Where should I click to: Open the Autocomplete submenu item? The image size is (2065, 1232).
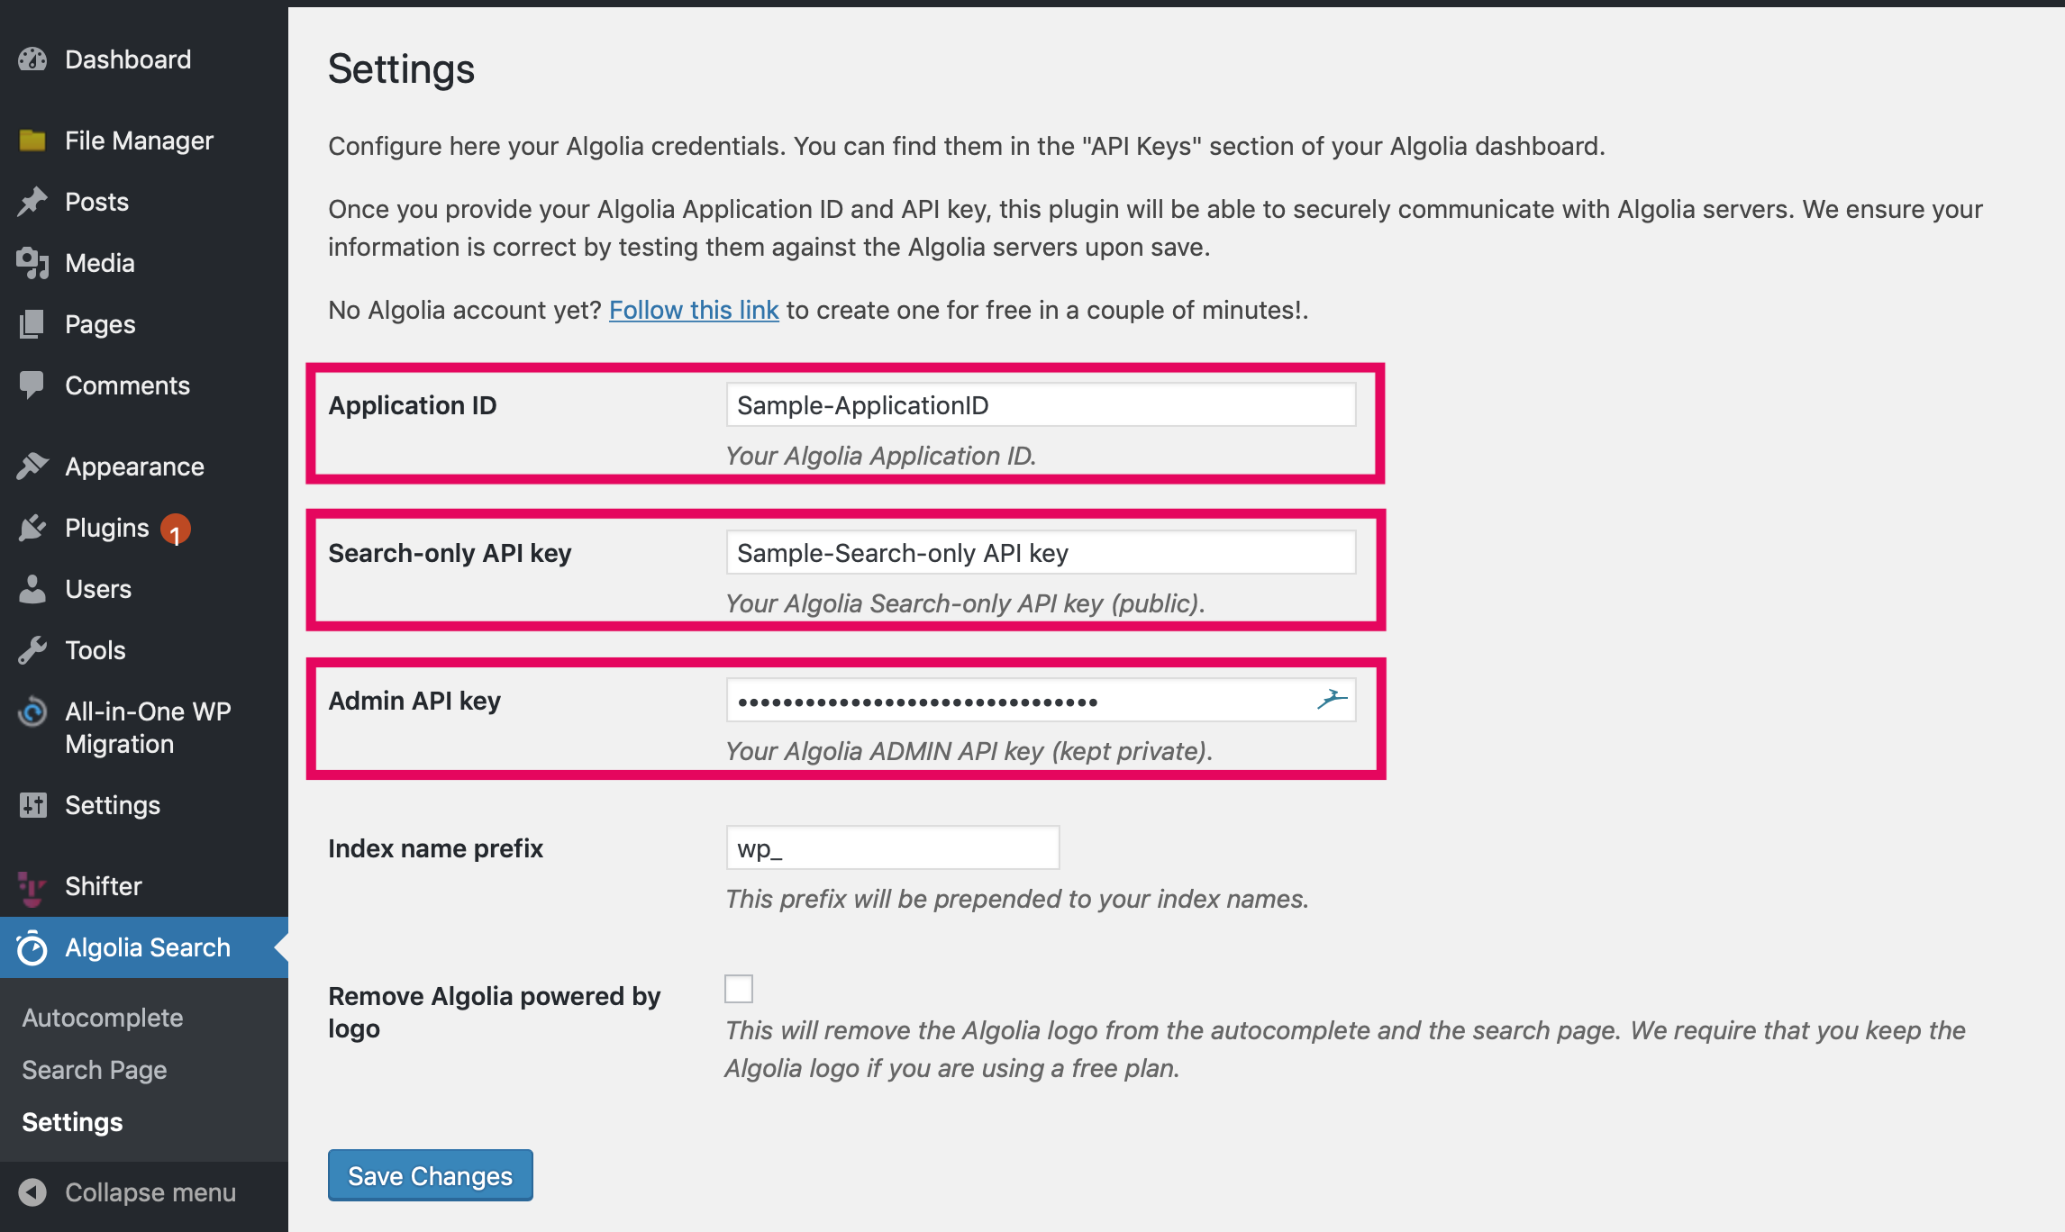[103, 1018]
